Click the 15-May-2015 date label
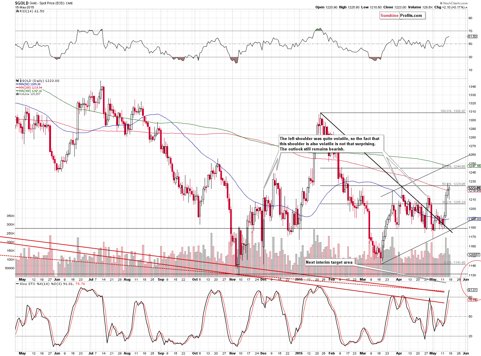This screenshot has height=356, width=481. [x=25, y=7]
